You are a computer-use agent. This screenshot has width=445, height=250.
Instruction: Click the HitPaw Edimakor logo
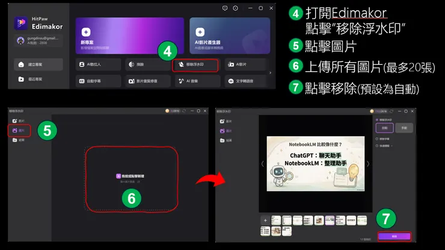(21, 23)
